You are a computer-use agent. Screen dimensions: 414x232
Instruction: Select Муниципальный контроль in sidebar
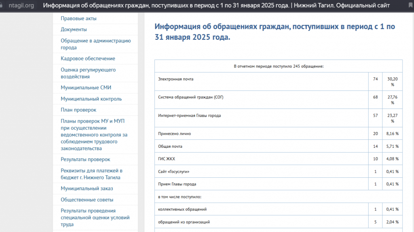91,99
